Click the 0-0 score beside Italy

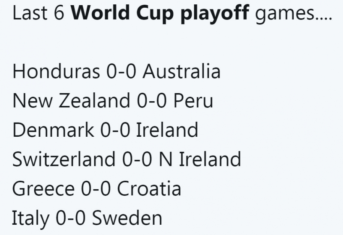(71, 218)
